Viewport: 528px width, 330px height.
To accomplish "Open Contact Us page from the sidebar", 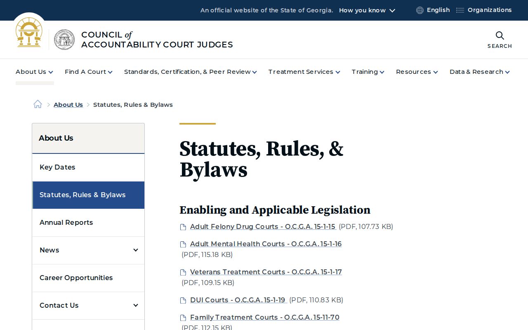I will point(59,305).
